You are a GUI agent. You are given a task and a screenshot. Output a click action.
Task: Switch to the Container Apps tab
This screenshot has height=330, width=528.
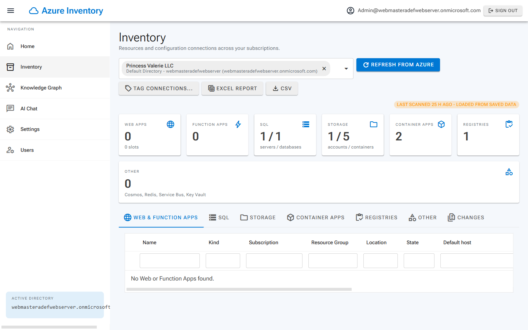click(316, 217)
